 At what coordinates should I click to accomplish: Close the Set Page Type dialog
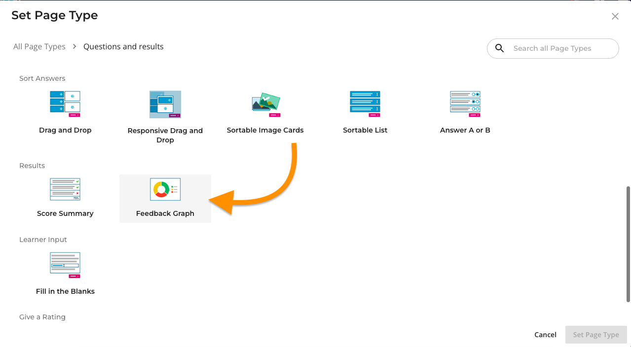point(615,16)
